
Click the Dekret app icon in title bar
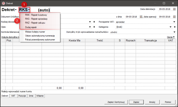(4, 3)
